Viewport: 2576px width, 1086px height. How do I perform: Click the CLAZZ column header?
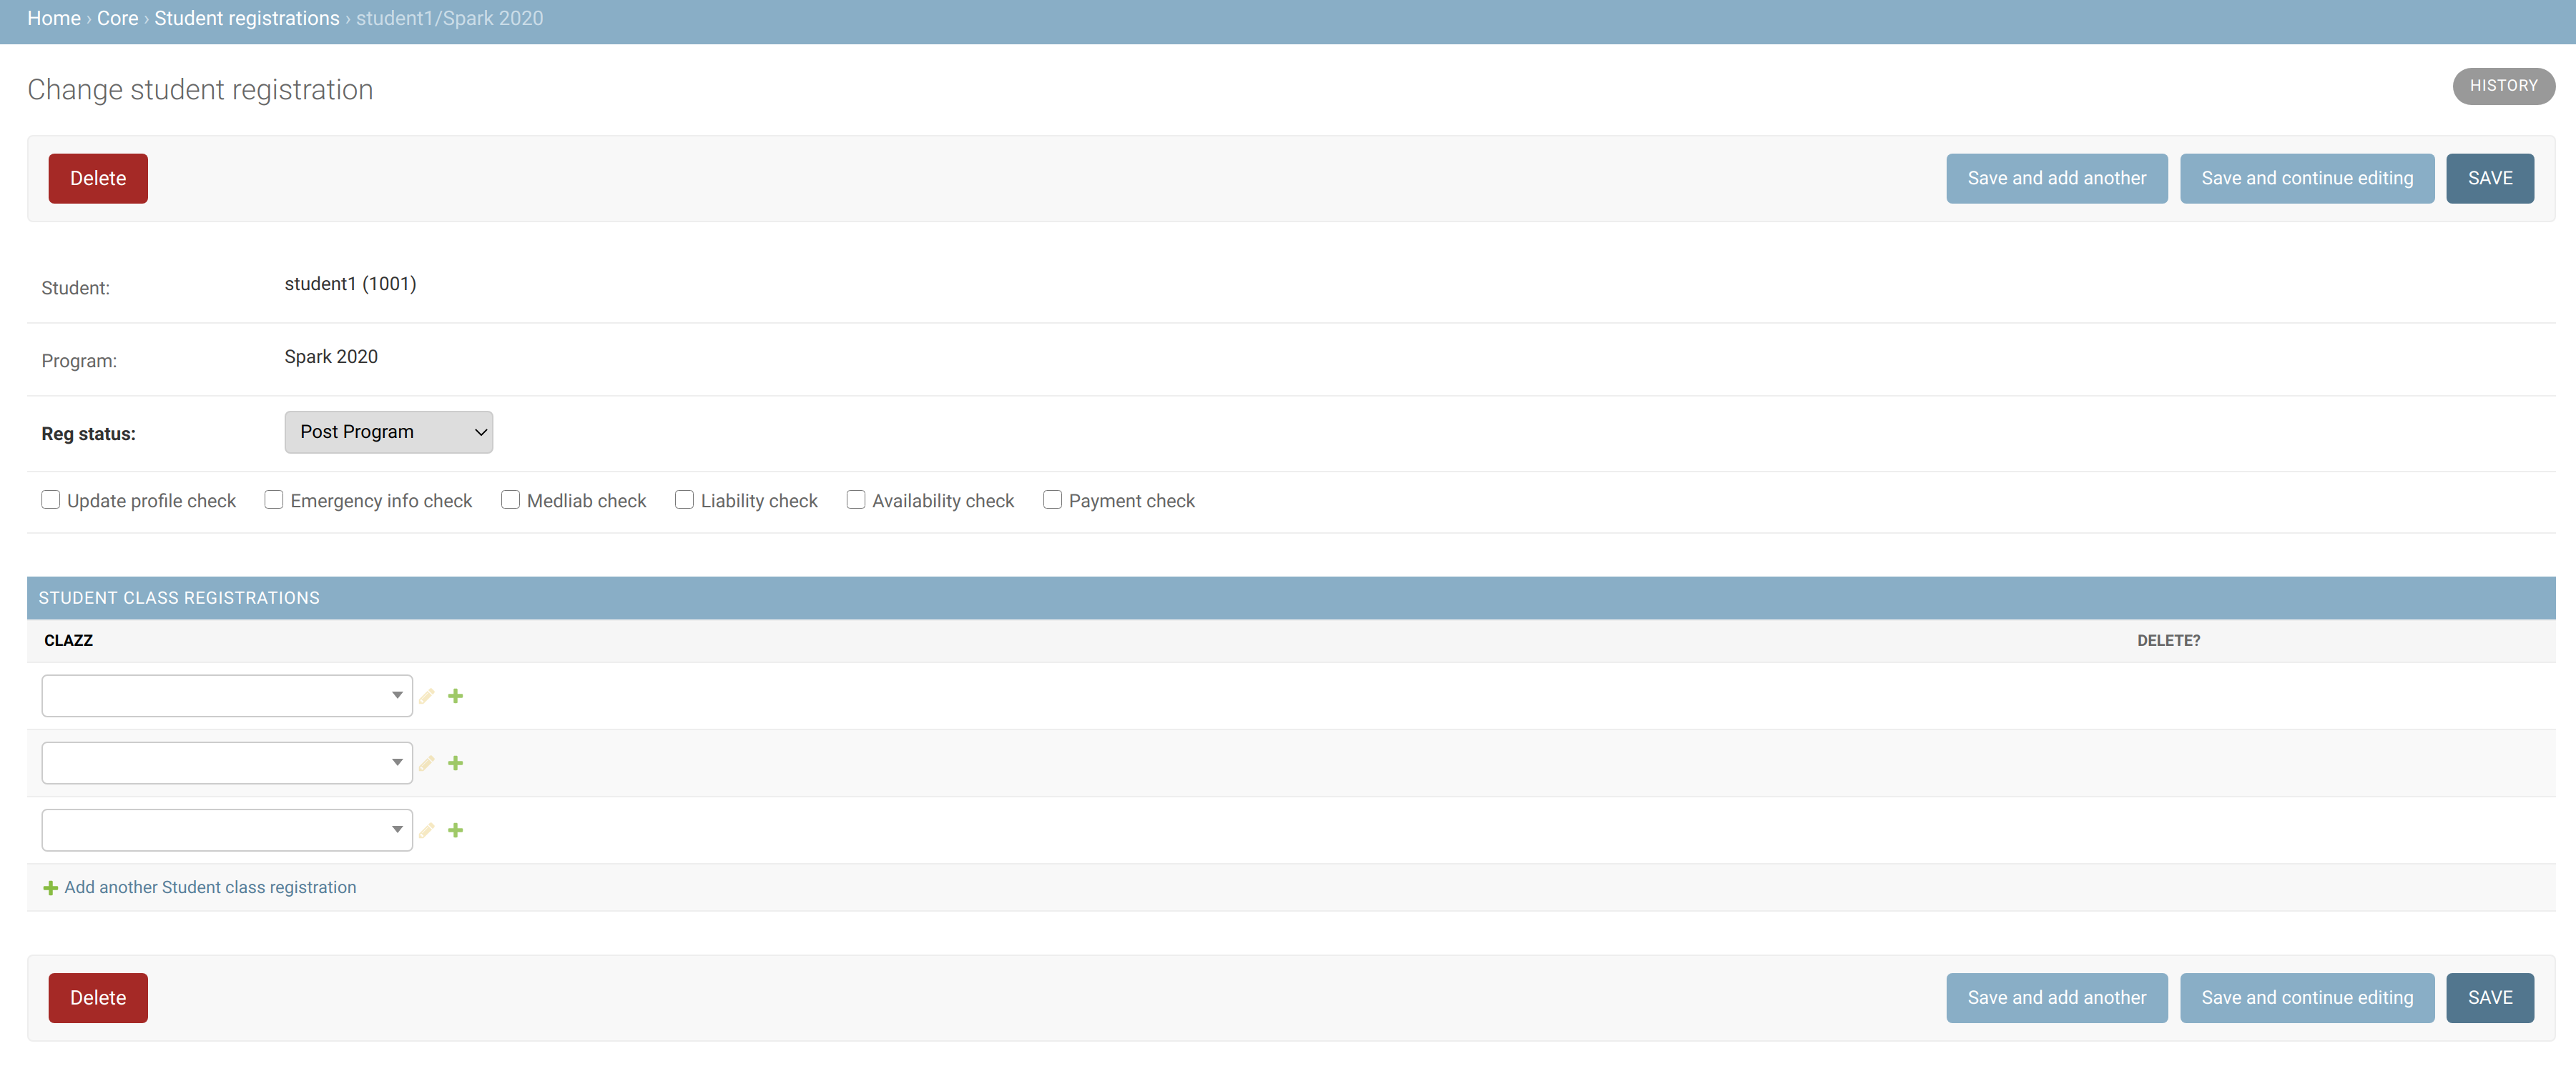coord(68,640)
